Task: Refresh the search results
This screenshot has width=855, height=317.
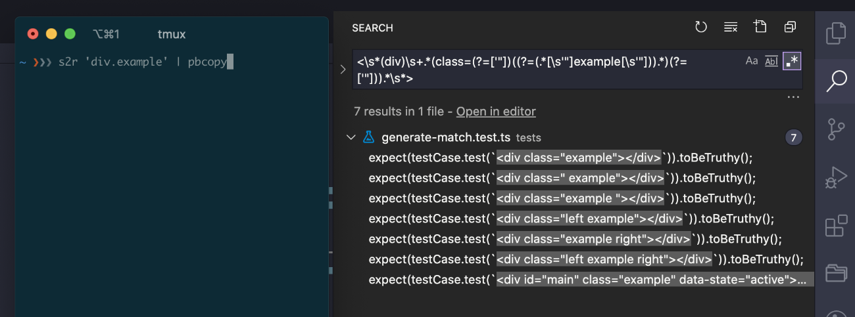Action: point(701,28)
